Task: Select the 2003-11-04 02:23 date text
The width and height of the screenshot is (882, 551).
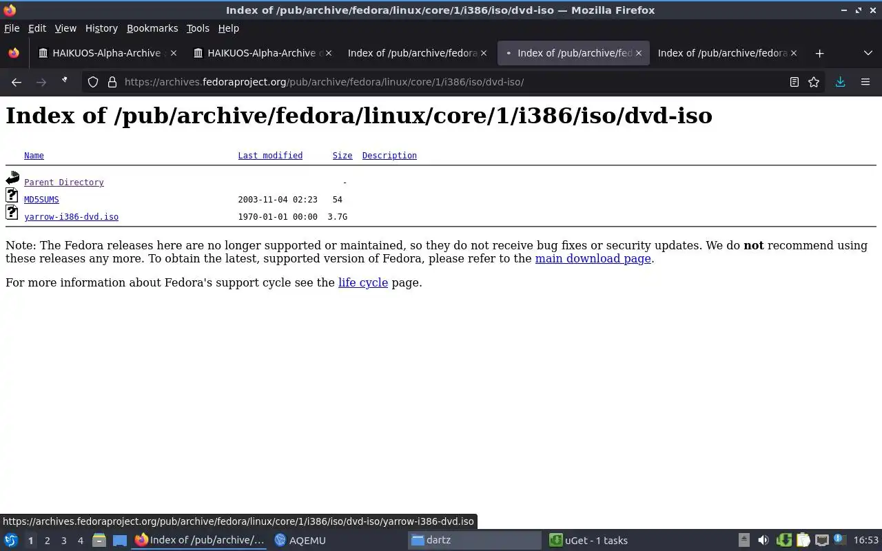Action: [278, 200]
